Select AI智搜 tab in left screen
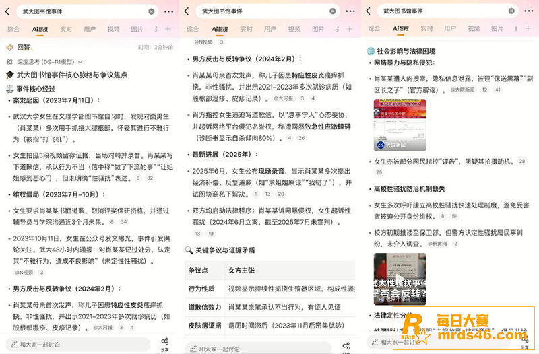Image resolution: width=539 pixels, height=354 pixels. pyautogui.click(x=40, y=29)
